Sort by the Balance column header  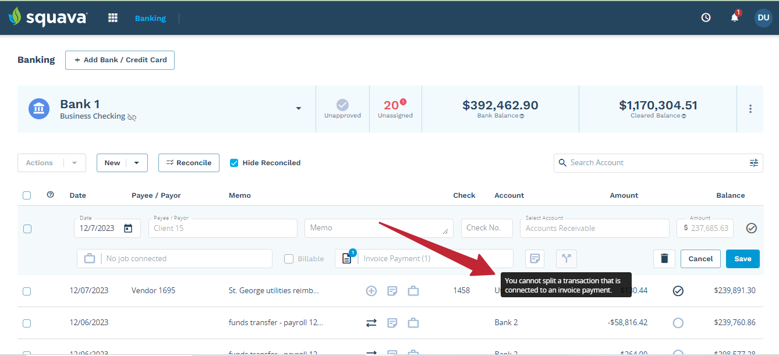[x=731, y=195]
